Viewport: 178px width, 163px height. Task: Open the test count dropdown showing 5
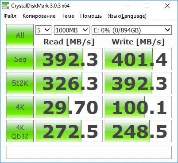click(x=43, y=30)
